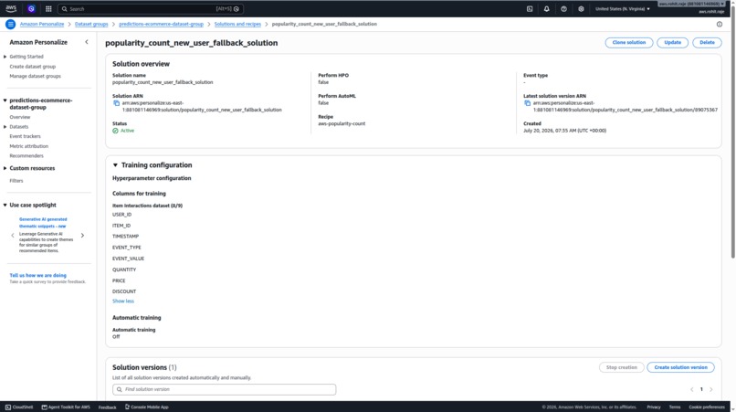The height and width of the screenshot is (412, 736).
Task: Open Filters in the sidebar
Action: 16,180
